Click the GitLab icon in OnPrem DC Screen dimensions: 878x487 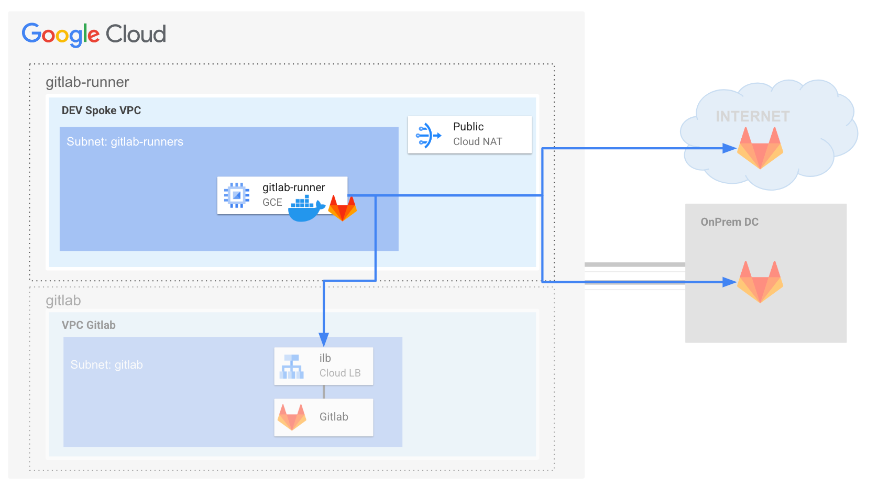tap(760, 282)
